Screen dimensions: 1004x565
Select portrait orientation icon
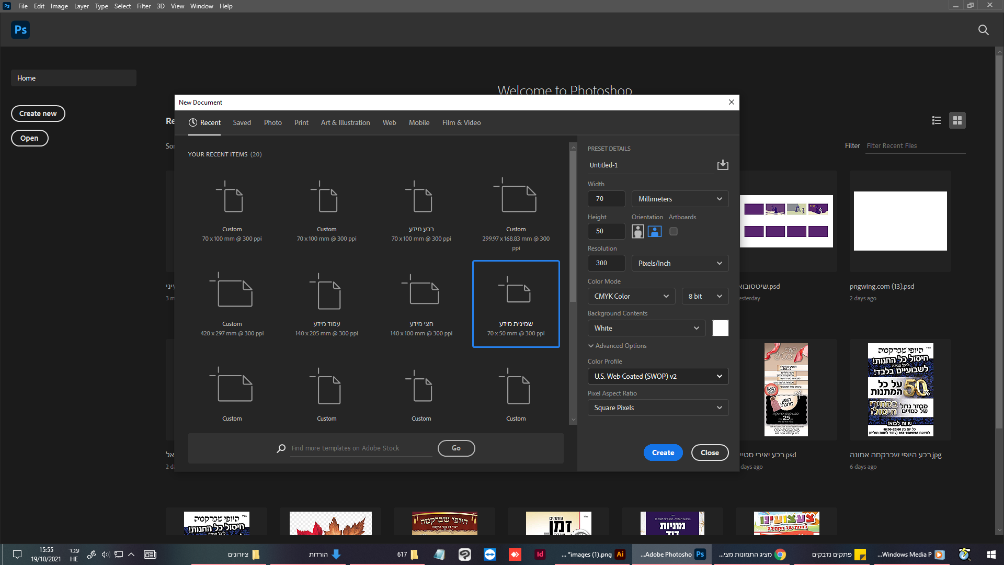pos(637,231)
